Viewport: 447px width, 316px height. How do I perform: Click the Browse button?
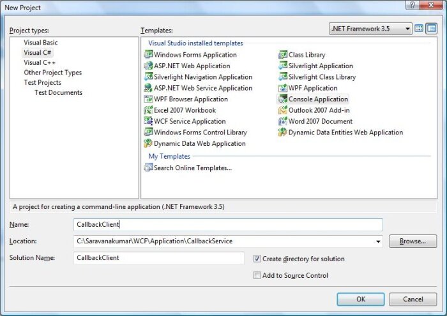413,241
